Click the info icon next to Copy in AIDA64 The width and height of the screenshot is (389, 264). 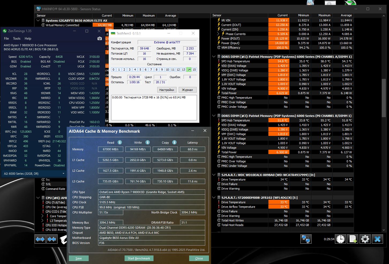pos(174,142)
